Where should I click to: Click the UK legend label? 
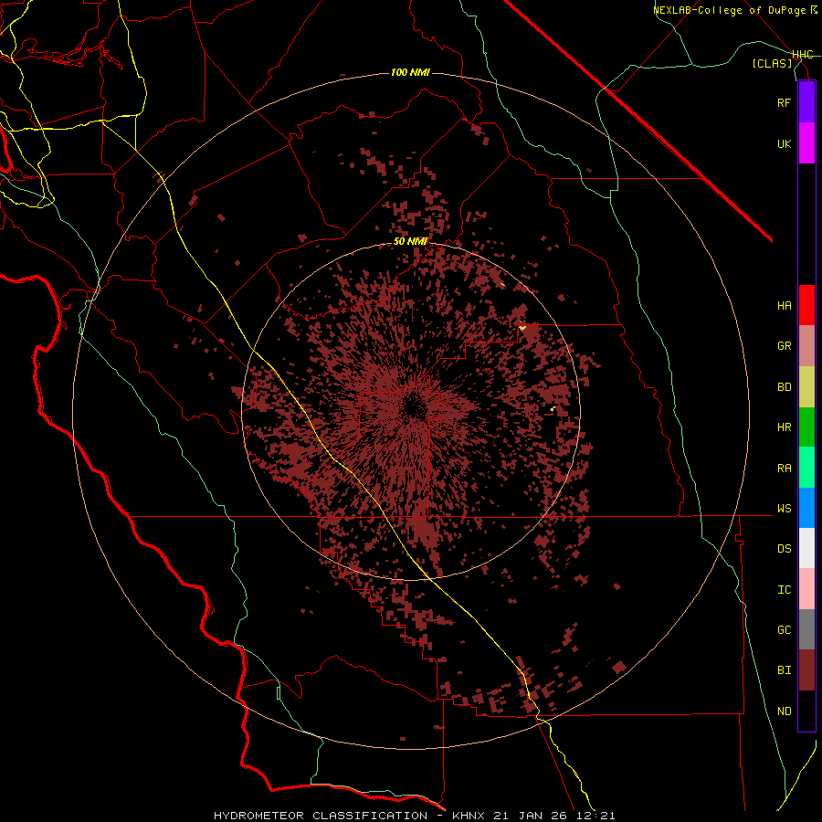click(784, 144)
